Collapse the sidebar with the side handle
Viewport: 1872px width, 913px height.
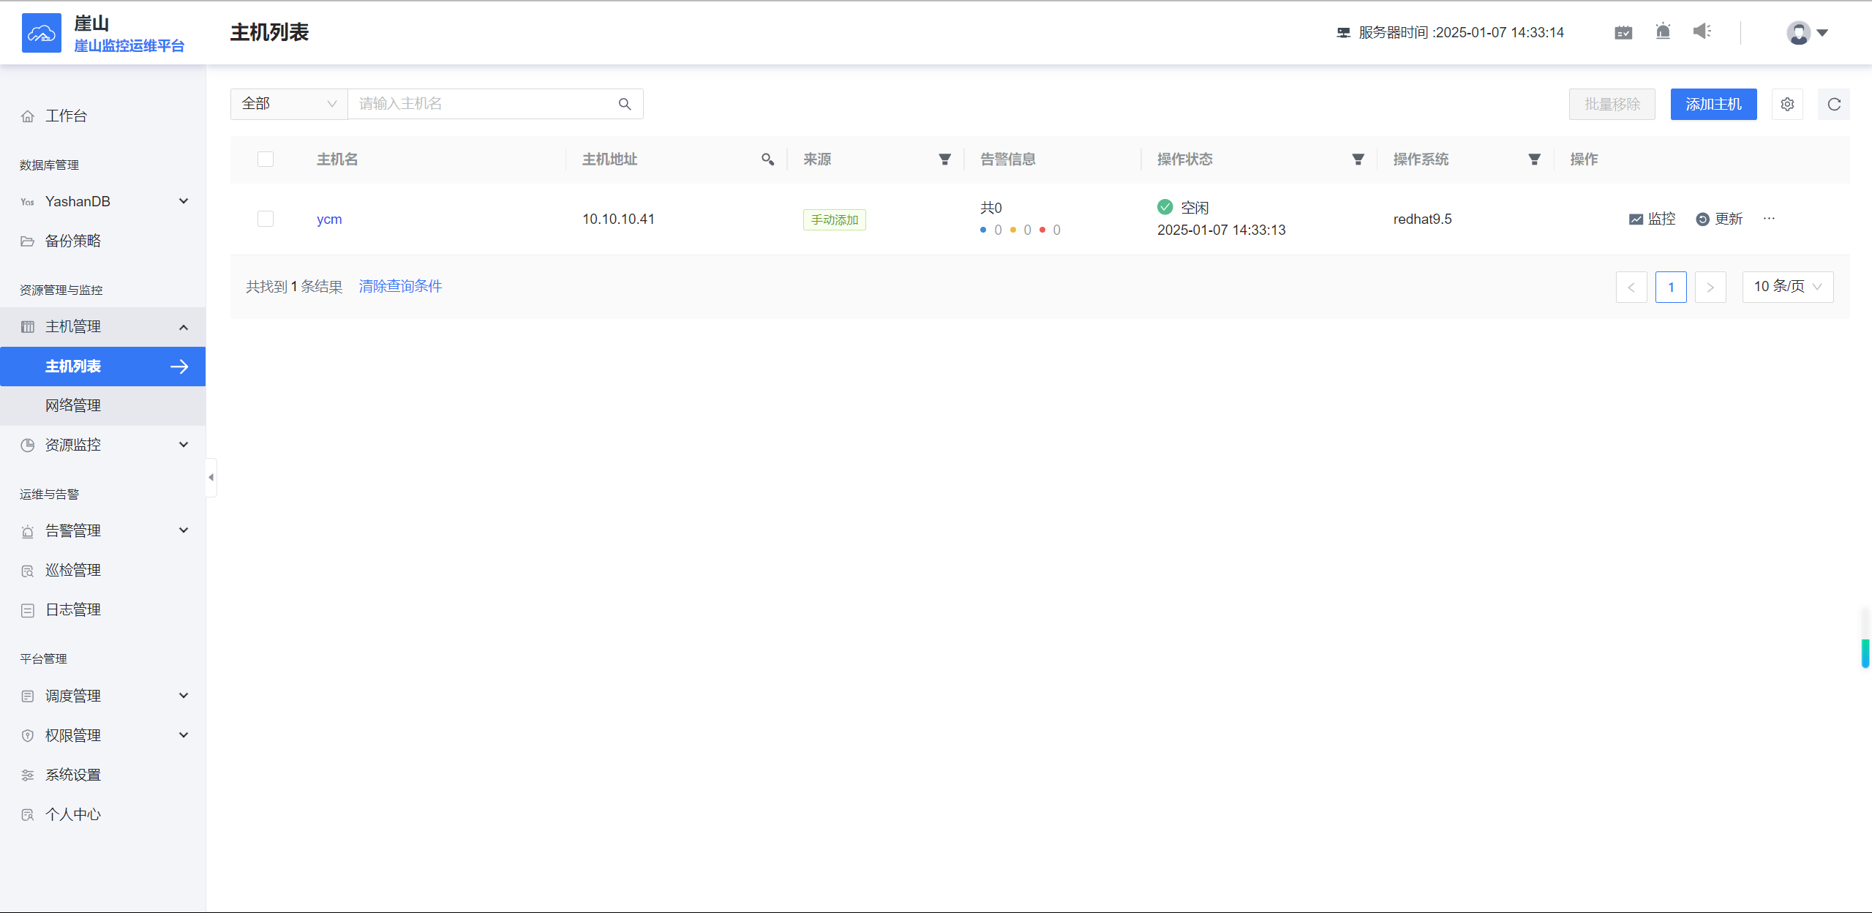point(211,477)
